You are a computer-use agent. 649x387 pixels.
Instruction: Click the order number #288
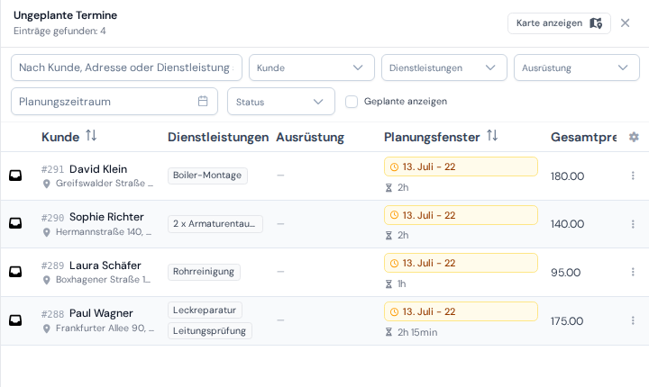[x=52, y=314]
